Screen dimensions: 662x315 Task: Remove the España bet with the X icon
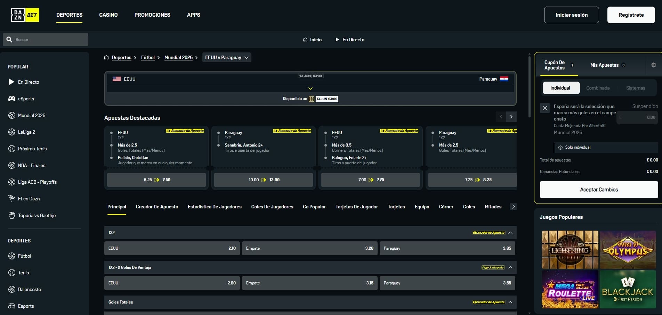[545, 108]
